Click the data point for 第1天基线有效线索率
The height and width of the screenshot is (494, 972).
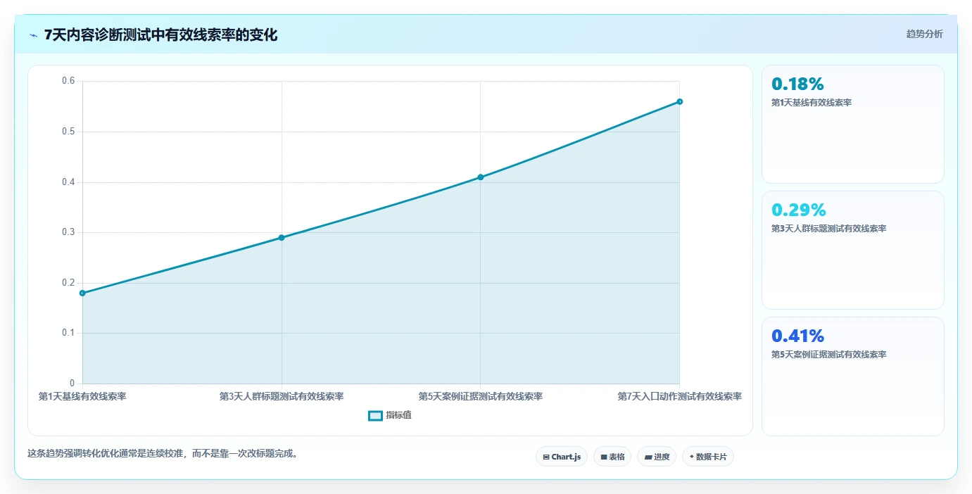82,293
